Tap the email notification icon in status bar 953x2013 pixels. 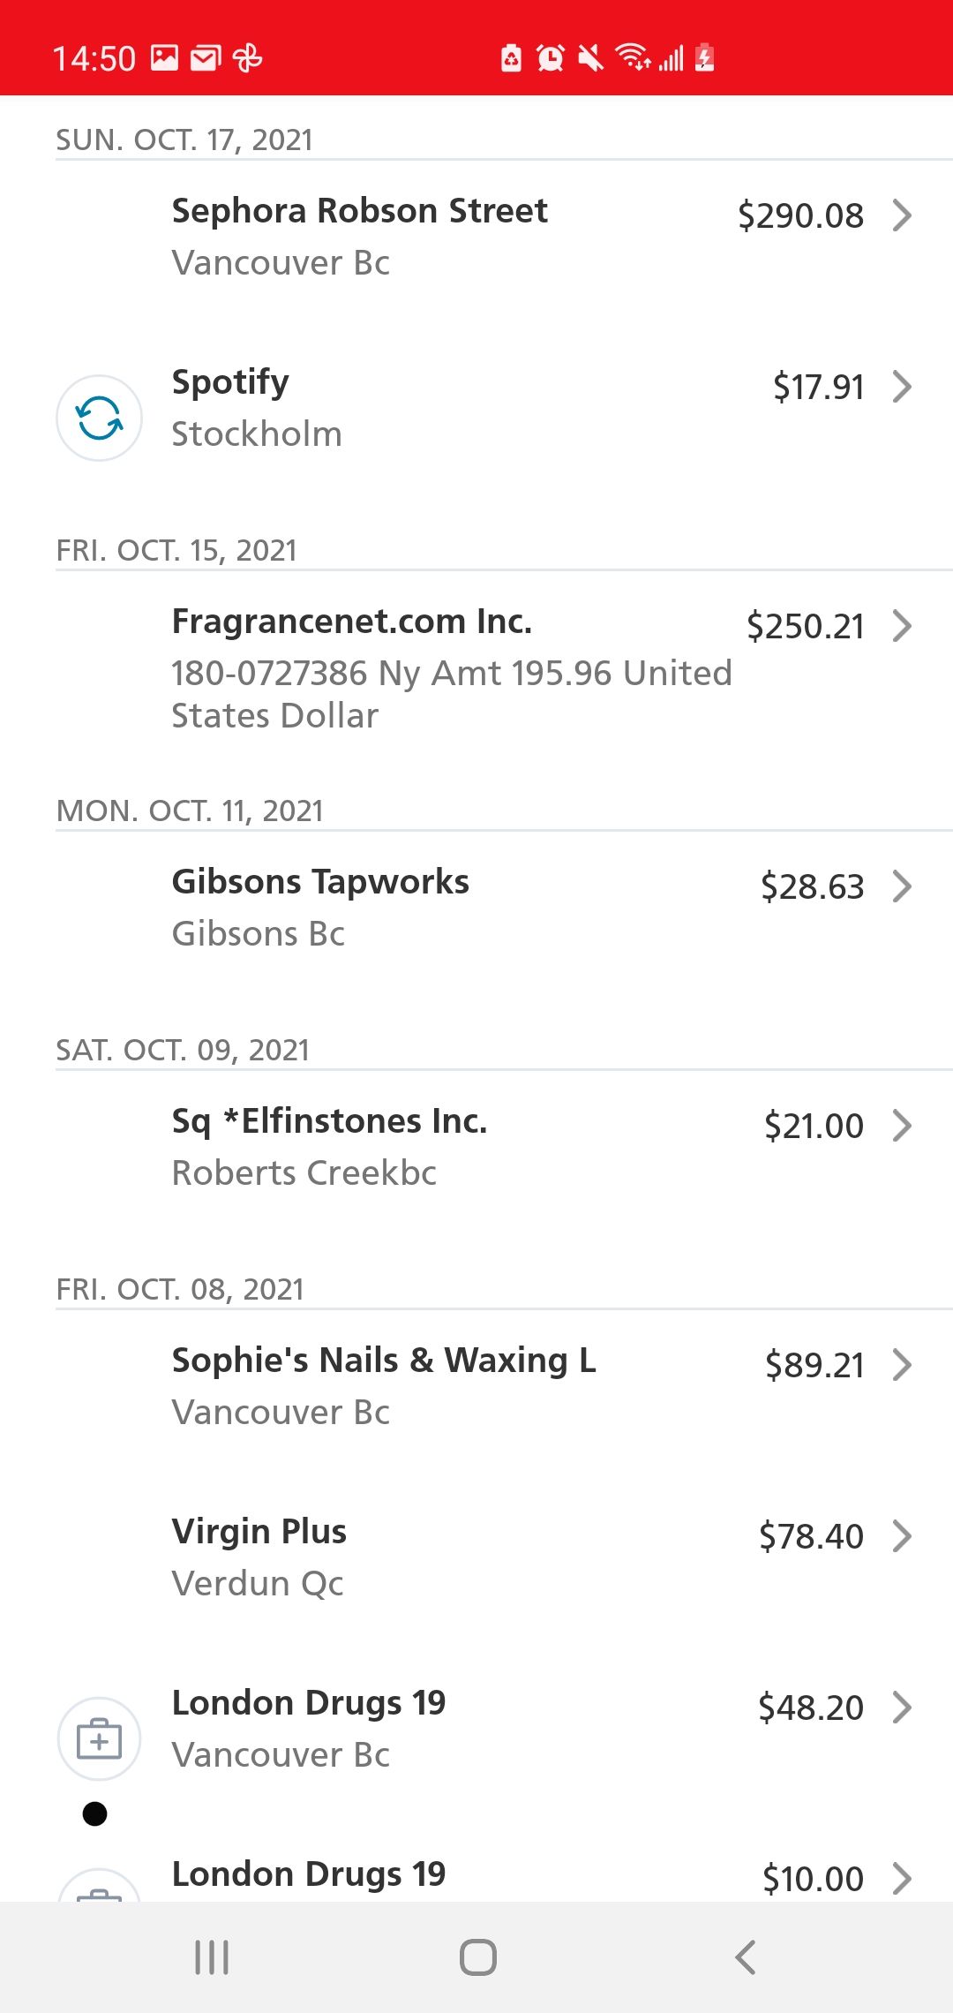point(205,58)
